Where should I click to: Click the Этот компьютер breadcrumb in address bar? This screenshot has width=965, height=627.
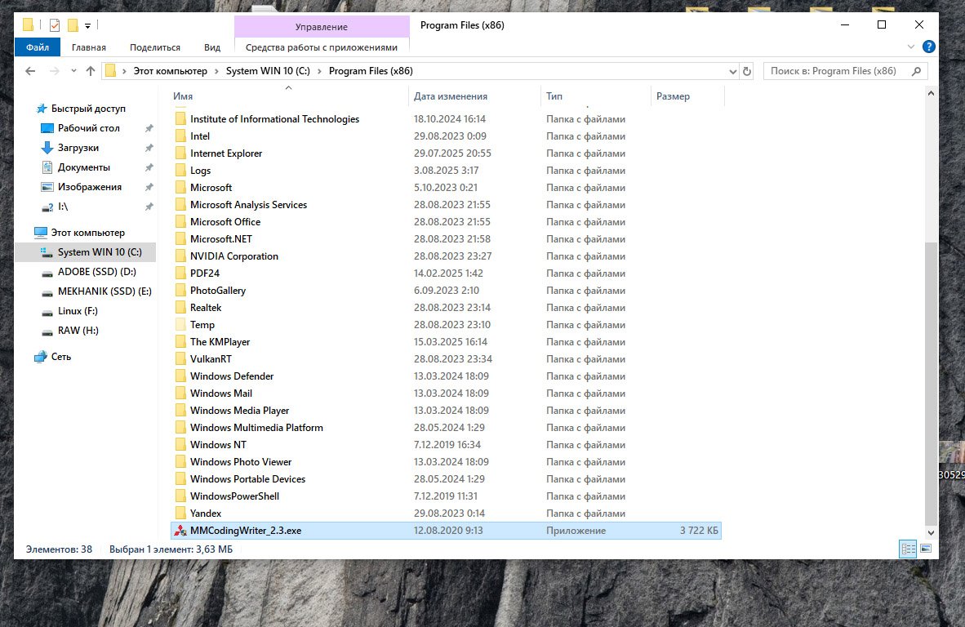click(x=171, y=71)
